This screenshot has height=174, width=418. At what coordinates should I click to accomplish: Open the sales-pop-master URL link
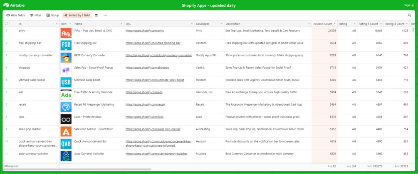coord(153,129)
